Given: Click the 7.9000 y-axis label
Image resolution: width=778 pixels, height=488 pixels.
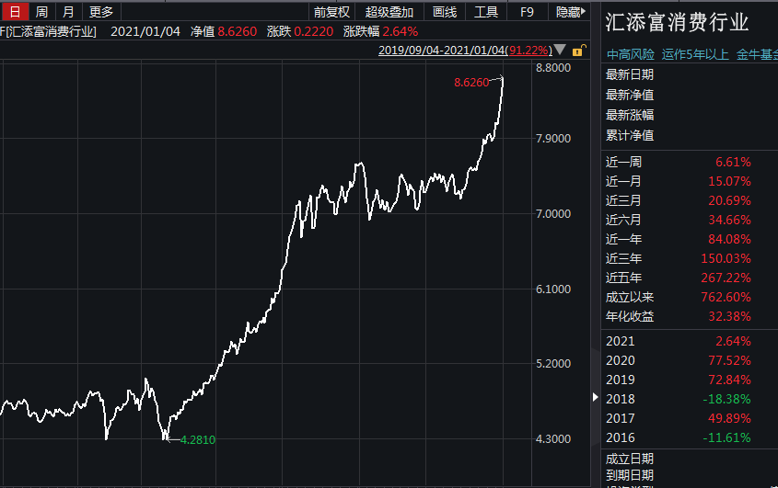Looking at the screenshot, I should pos(553,138).
